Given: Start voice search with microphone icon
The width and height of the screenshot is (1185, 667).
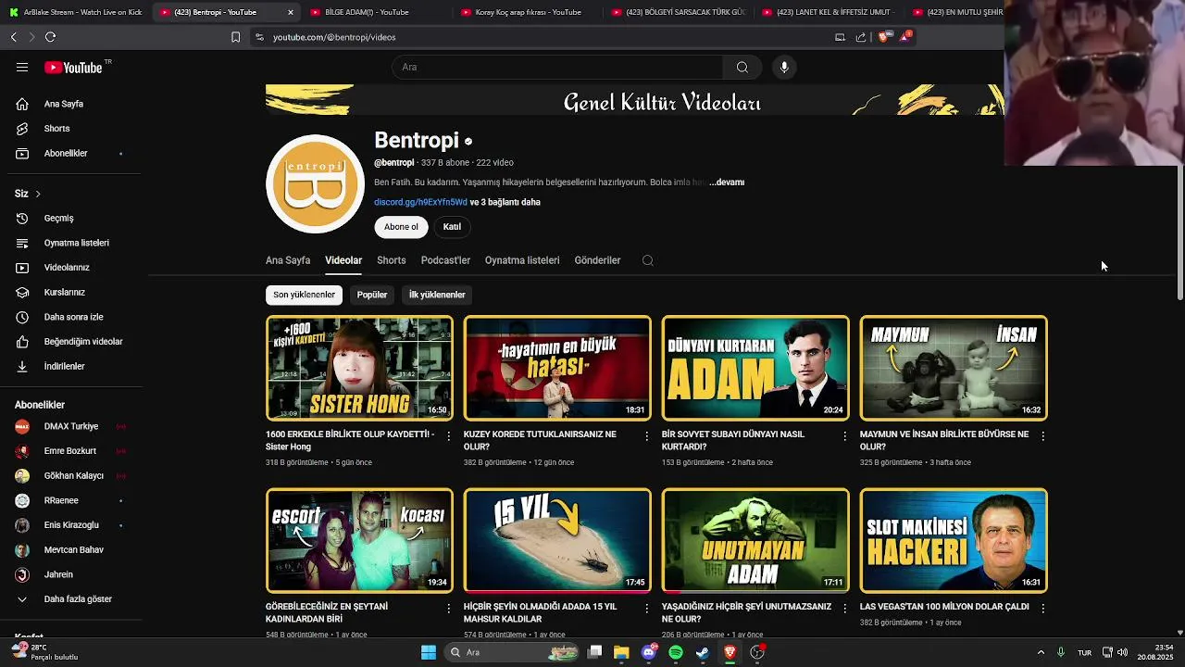Looking at the screenshot, I should tap(784, 67).
